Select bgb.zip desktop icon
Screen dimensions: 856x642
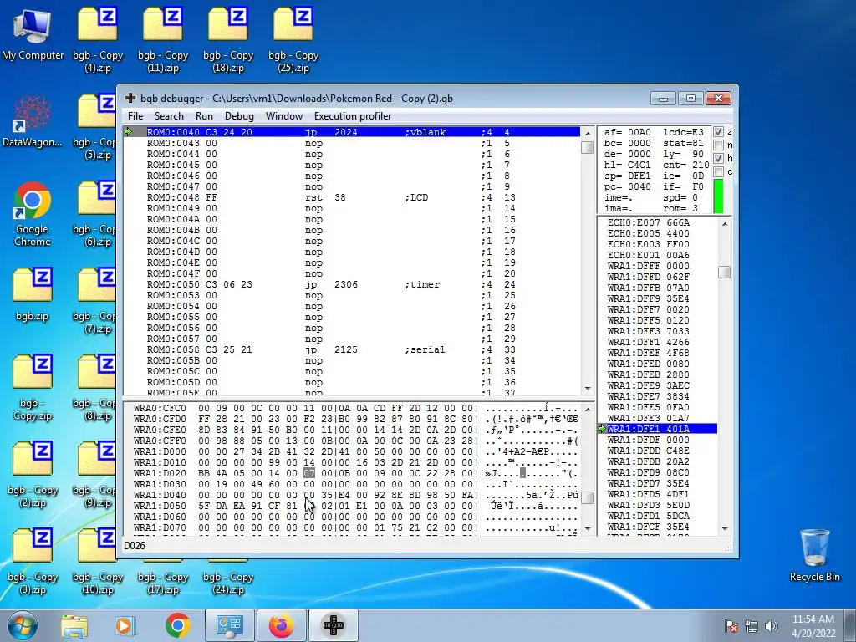click(33, 295)
